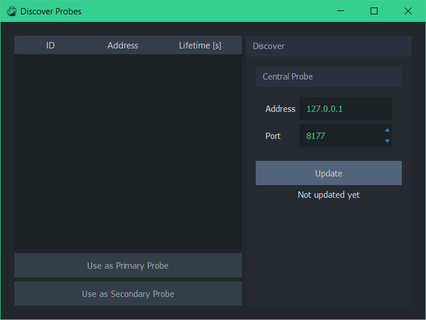426x320 pixels.
Task: Select Use as Primary Probe
Action: (x=128, y=265)
